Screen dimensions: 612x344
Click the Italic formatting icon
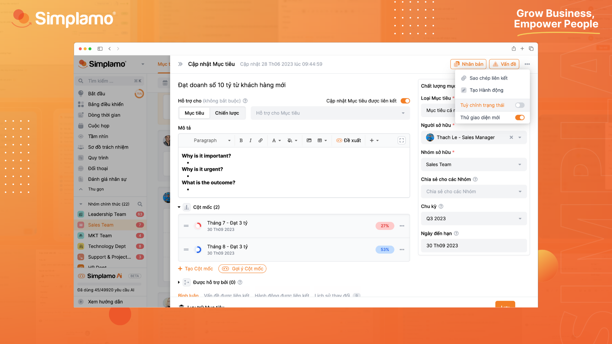pos(250,140)
